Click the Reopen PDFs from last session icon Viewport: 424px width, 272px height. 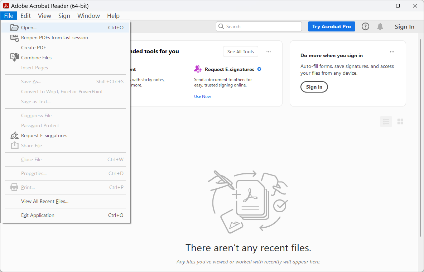point(14,38)
